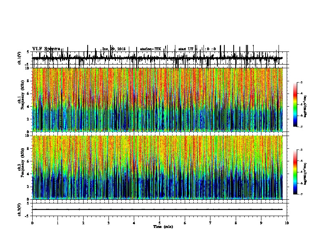Click time axis tick label "7"
Image resolution: width=323 pixels, height=250 pixels.
[210, 223]
